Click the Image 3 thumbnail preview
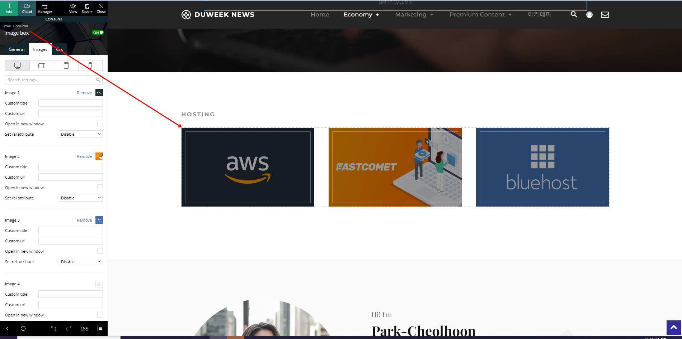Image resolution: width=682 pixels, height=339 pixels. point(99,220)
